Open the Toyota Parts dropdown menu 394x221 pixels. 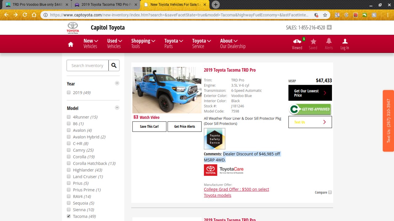173,43
